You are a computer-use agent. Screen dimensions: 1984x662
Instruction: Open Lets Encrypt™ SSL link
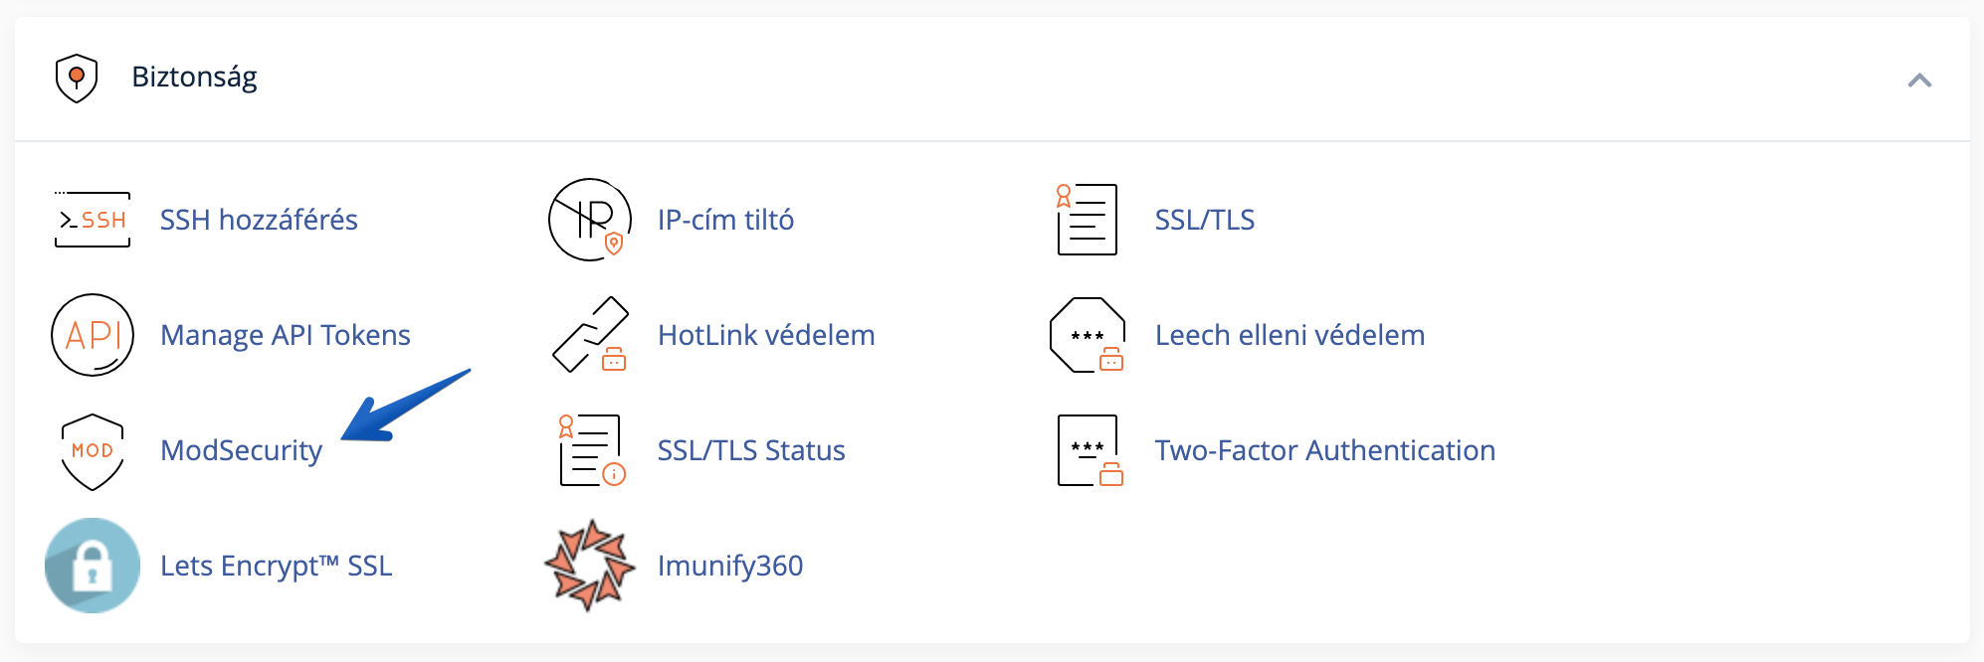(276, 566)
